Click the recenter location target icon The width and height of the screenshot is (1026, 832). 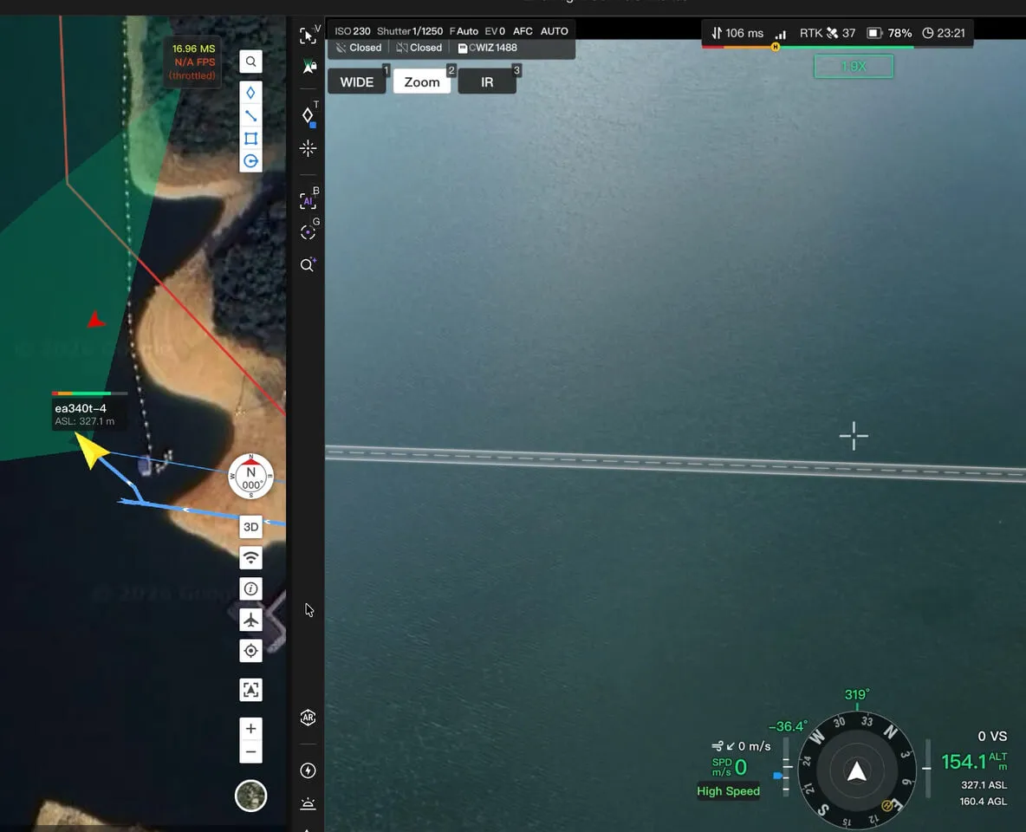[x=250, y=651]
